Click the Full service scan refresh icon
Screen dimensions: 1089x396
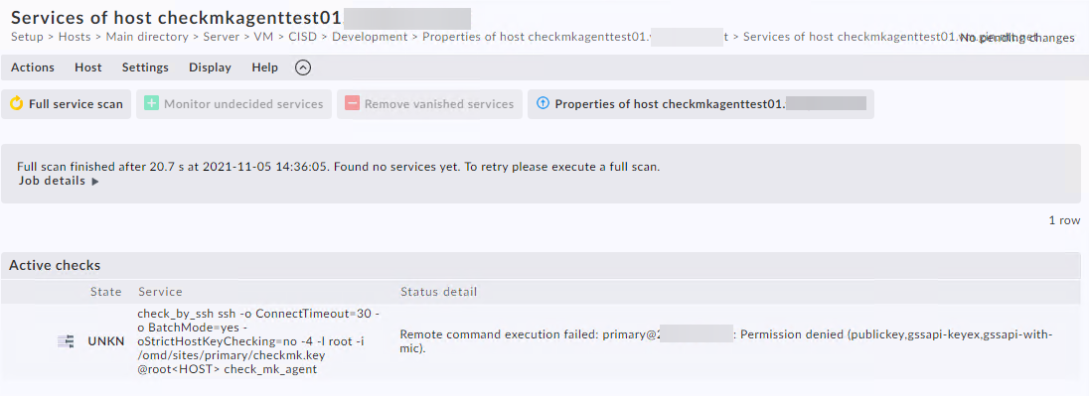coord(16,104)
